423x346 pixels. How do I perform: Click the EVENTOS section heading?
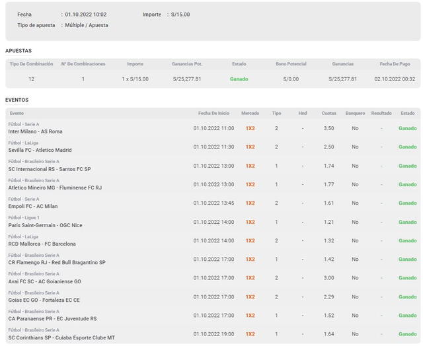[x=17, y=100]
